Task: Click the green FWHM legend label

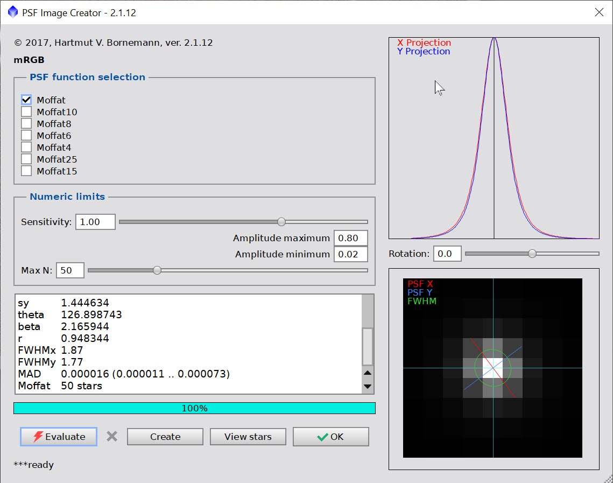Action: [x=422, y=301]
